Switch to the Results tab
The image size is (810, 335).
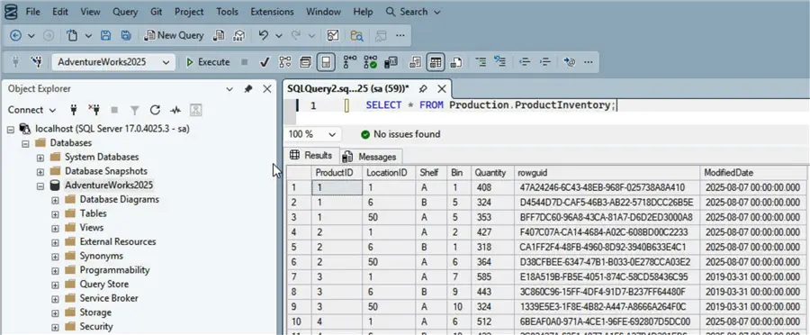(311, 156)
